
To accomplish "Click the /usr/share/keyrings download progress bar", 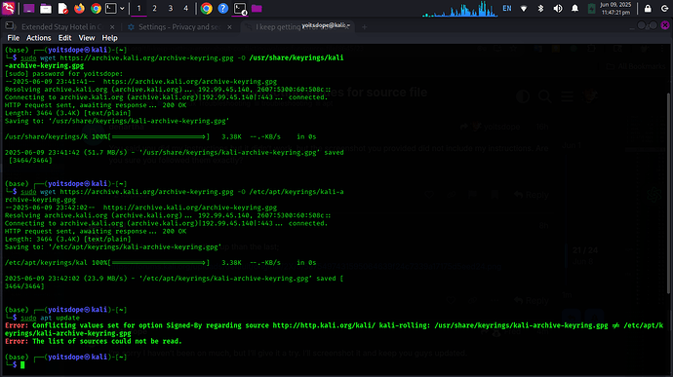I will (159, 136).
